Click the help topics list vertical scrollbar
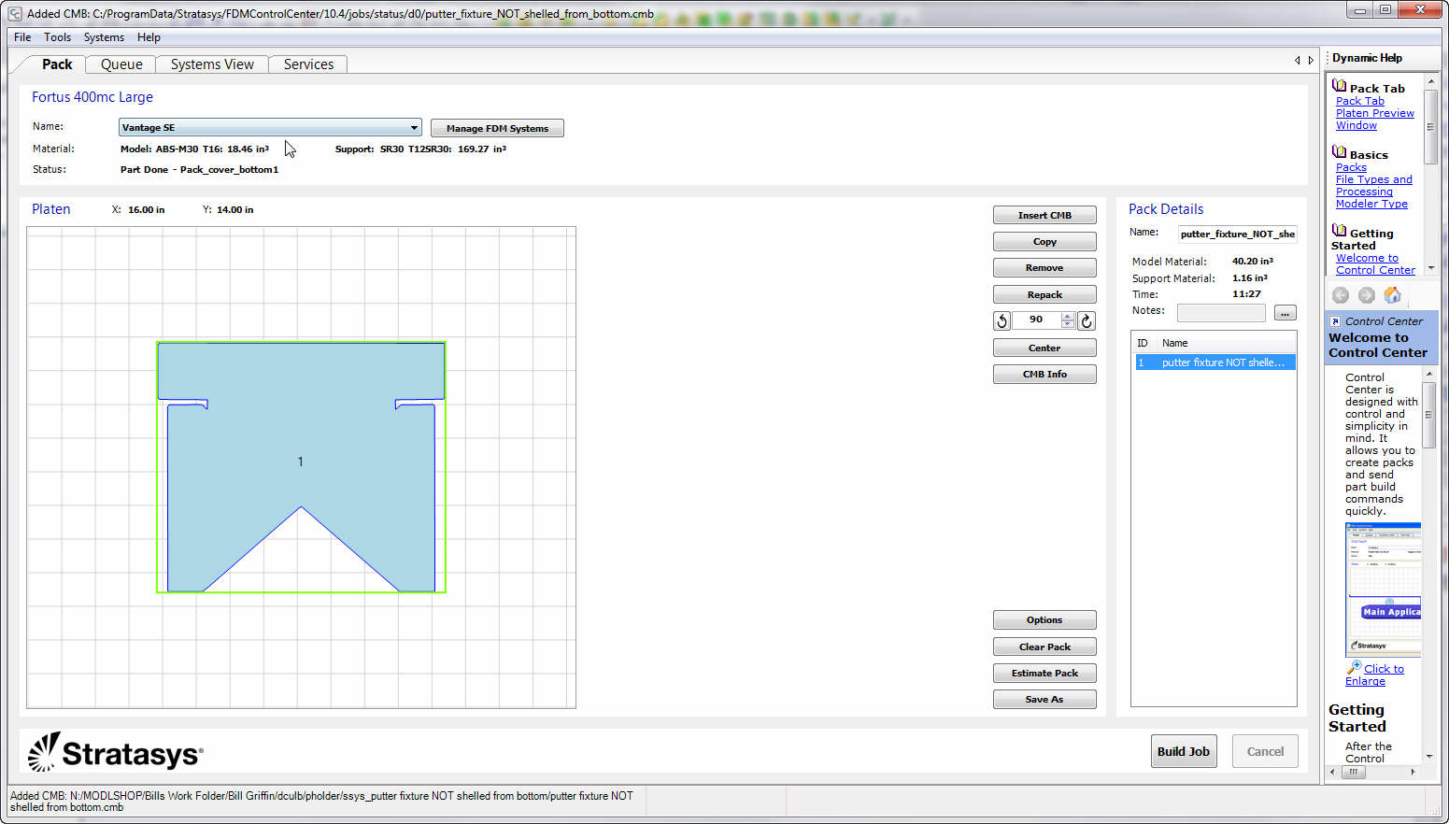1449x824 pixels. [1430, 175]
